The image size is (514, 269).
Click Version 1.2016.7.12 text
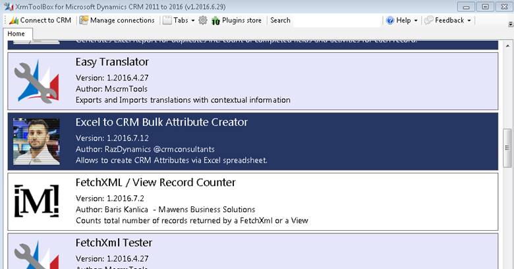coord(112,138)
